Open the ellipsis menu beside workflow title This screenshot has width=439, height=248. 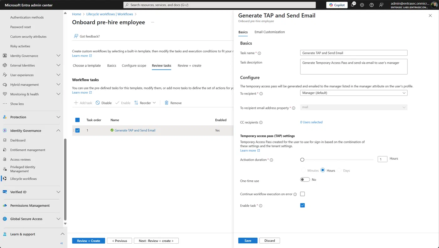click(153, 22)
